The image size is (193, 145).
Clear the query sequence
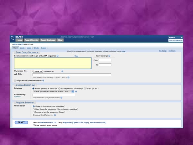coord(76,56)
